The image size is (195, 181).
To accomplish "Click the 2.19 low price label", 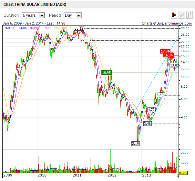I will point(135,144).
